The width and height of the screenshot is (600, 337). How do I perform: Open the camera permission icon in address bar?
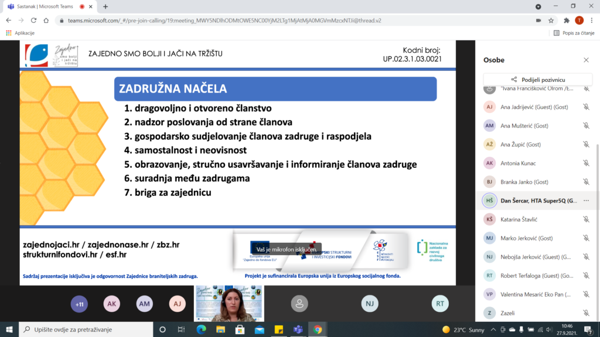(538, 20)
